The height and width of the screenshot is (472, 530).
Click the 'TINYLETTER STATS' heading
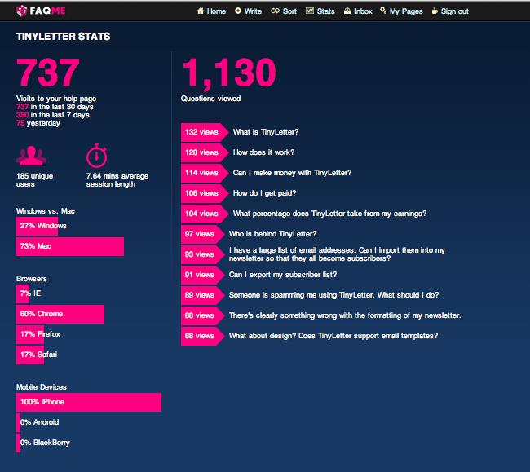click(64, 37)
